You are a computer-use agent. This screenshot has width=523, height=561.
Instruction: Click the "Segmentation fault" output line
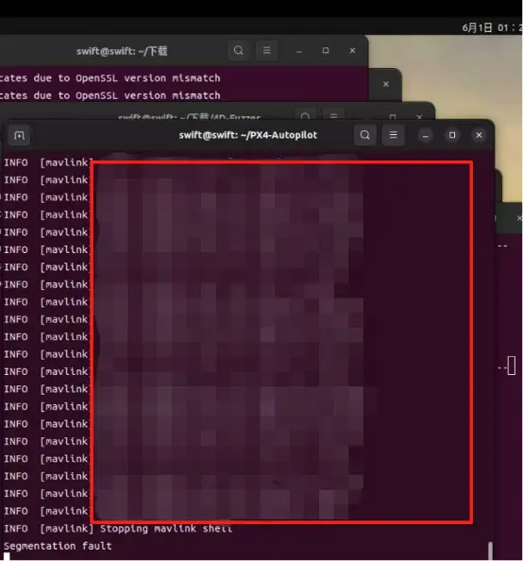click(58, 546)
